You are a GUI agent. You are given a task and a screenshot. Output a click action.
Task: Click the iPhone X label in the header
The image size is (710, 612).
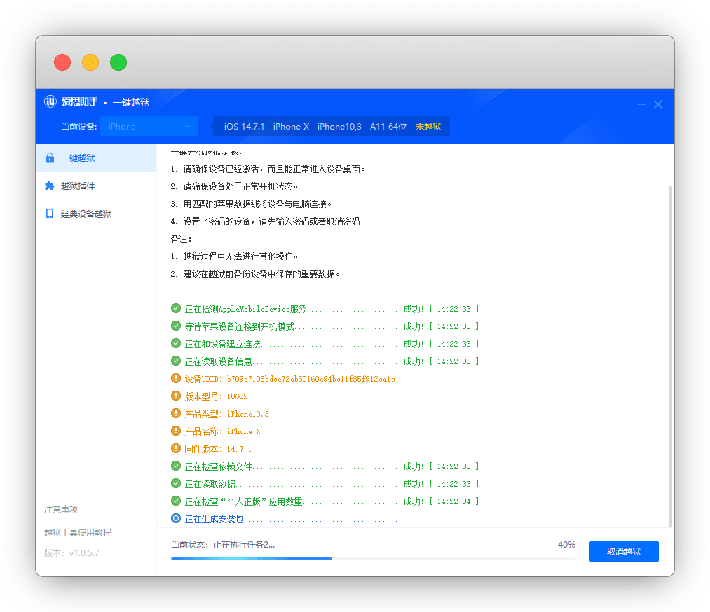tap(291, 127)
